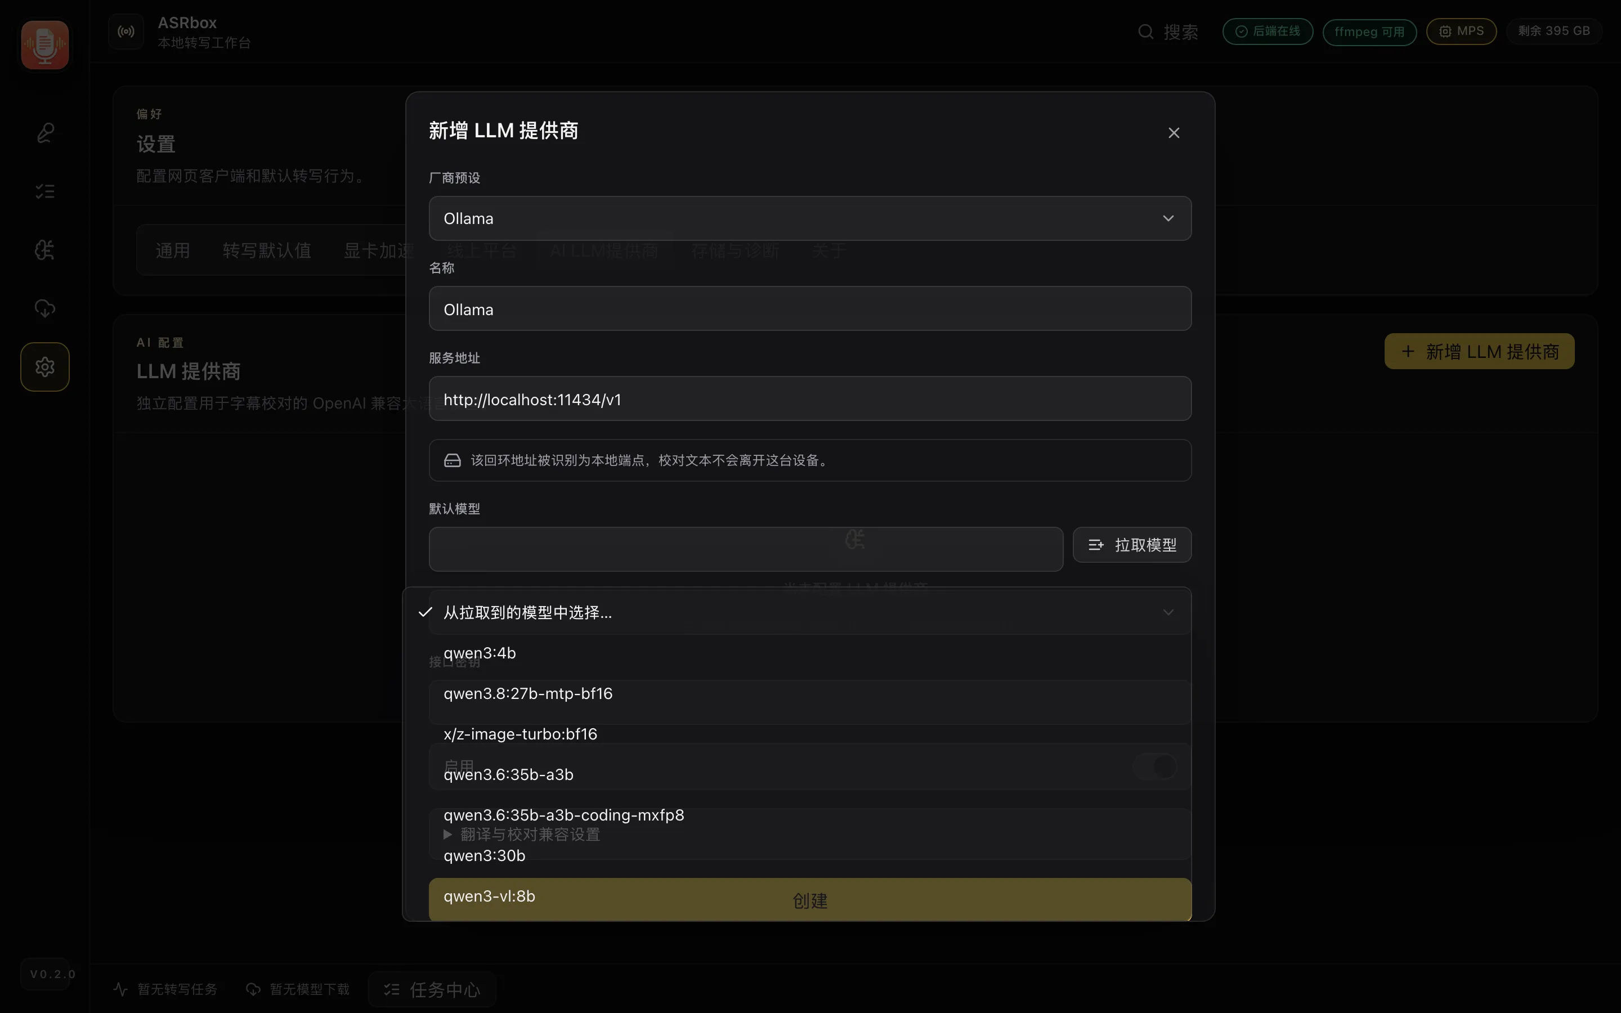Click the MPS device chip badge
Screen dimensions: 1621x1013
click(1461, 32)
